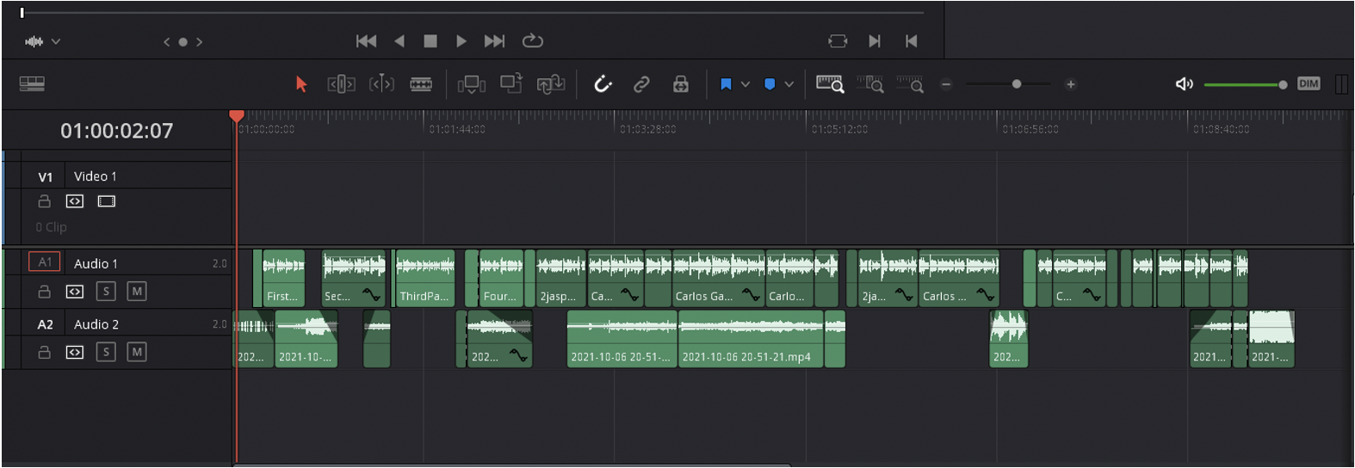Select the 2021-10-06 20-51-21.mp4 audio clip
This screenshot has width=1355, height=468.
pyautogui.click(x=750, y=340)
